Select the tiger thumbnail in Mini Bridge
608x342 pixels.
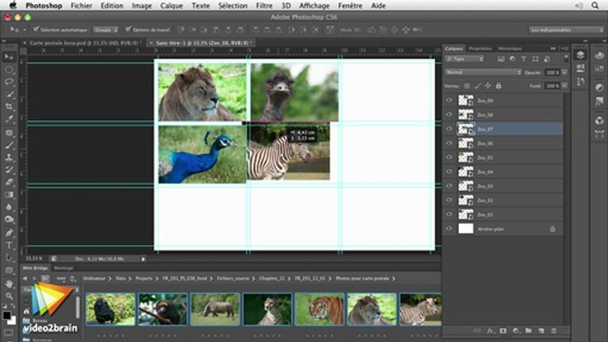pos(320,309)
